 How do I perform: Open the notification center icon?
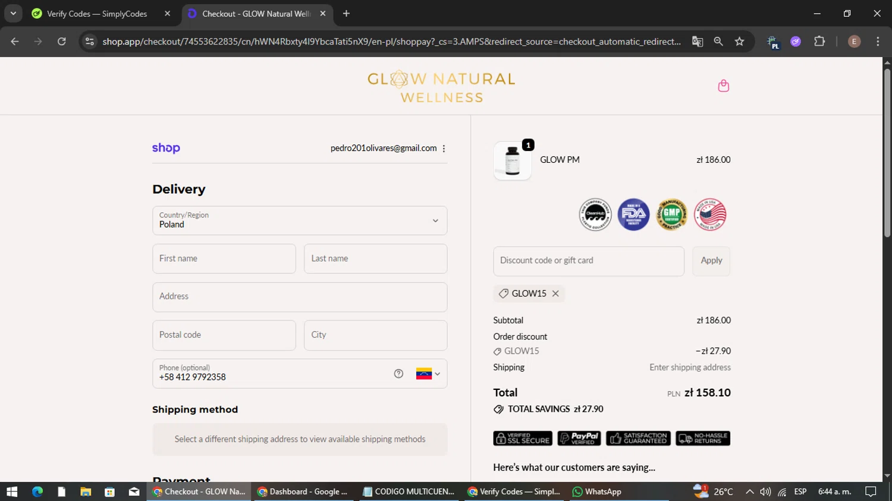[871, 491]
